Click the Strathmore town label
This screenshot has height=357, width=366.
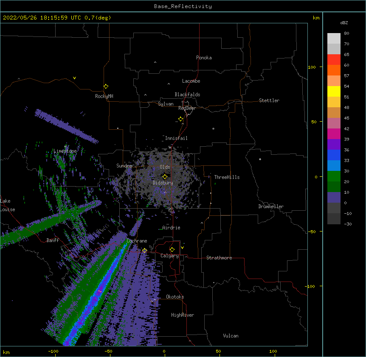[219, 258]
